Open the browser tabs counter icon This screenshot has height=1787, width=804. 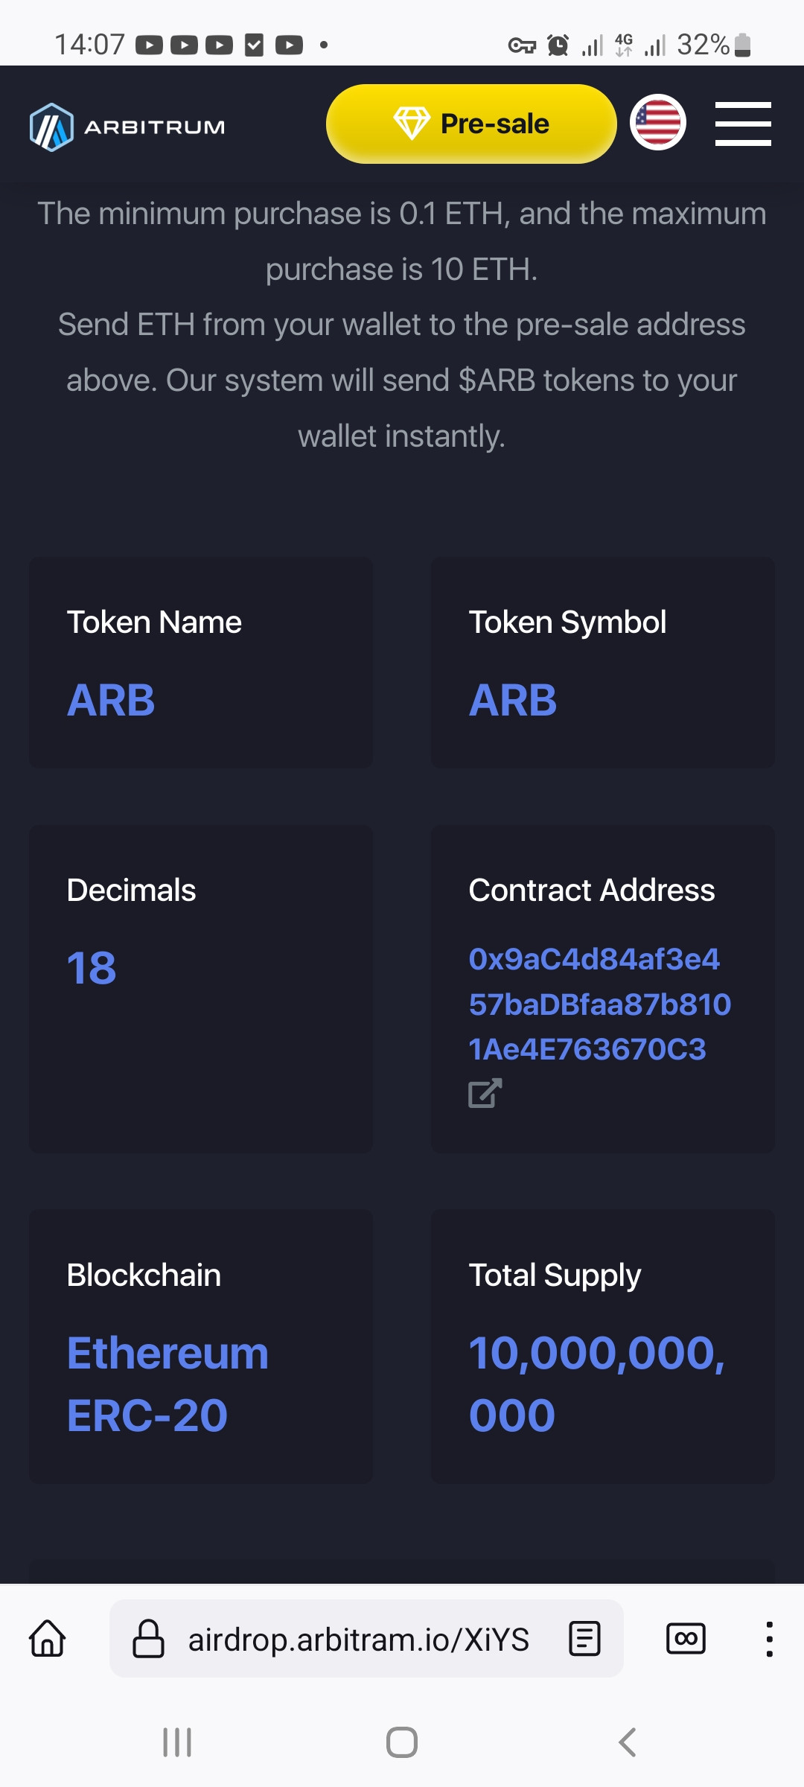coord(686,1639)
